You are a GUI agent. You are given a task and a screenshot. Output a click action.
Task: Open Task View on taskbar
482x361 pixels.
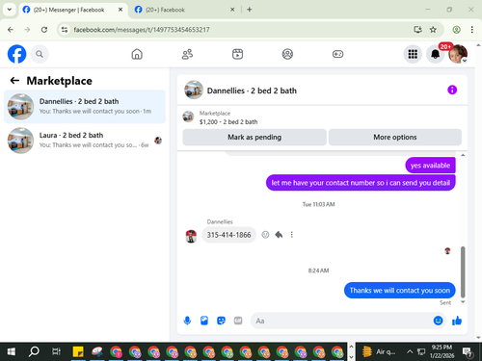click(x=56, y=351)
